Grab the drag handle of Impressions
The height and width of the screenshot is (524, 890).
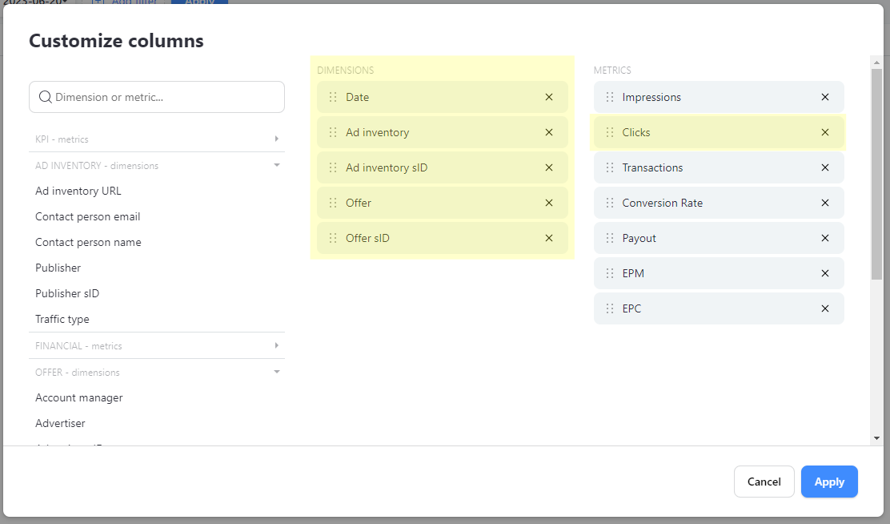610,97
